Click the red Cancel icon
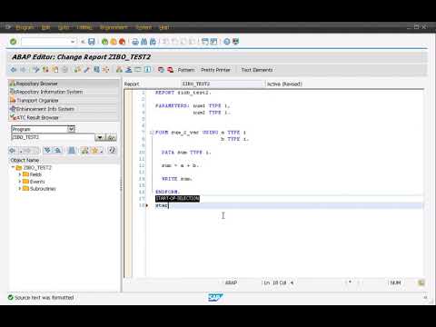Viewport: 436px width, 327px height. click(x=123, y=42)
